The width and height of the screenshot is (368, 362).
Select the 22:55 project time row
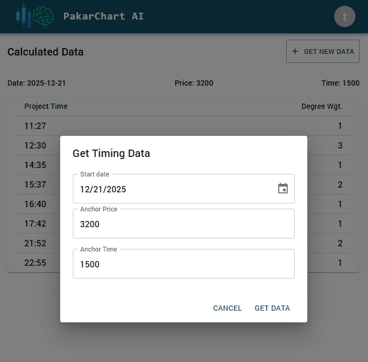tap(35, 263)
